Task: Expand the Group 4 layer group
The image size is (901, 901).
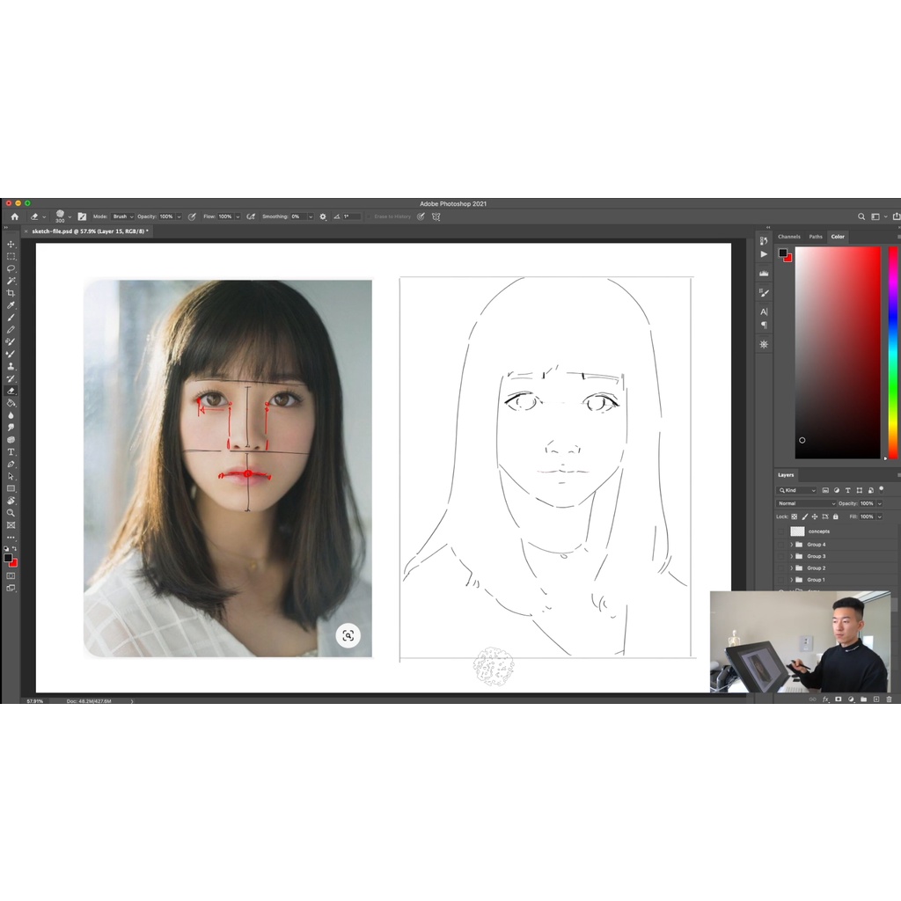Action: 792,545
